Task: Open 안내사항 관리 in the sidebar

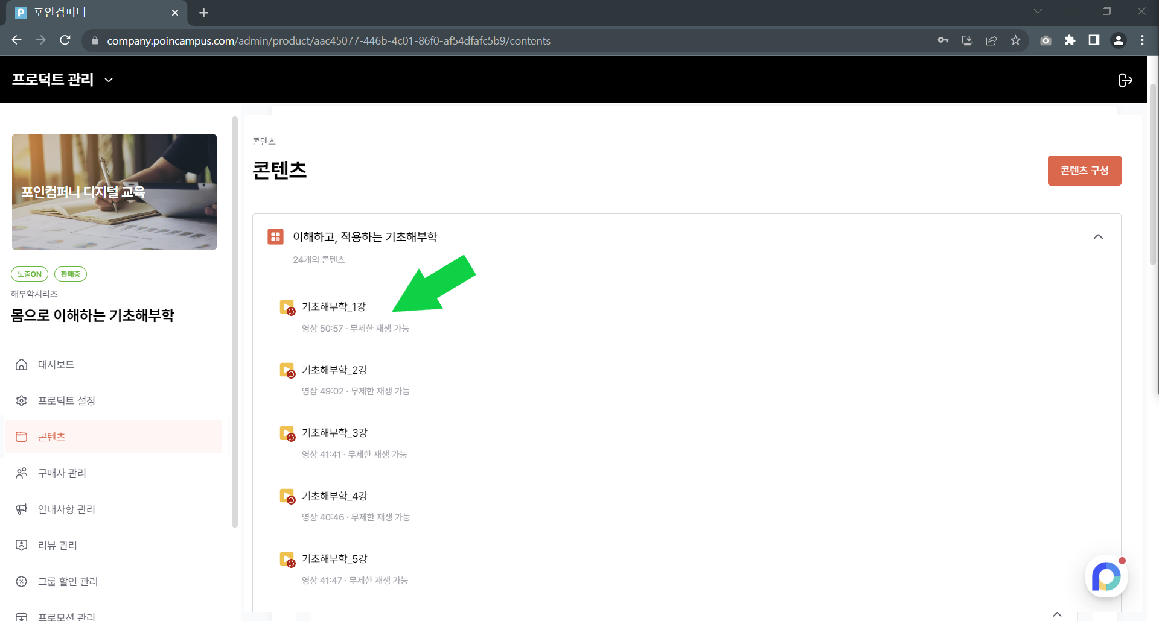Action: tap(113, 509)
